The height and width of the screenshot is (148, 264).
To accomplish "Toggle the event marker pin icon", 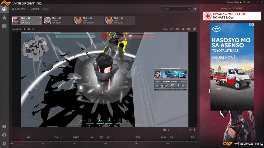I will tap(195, 129).
